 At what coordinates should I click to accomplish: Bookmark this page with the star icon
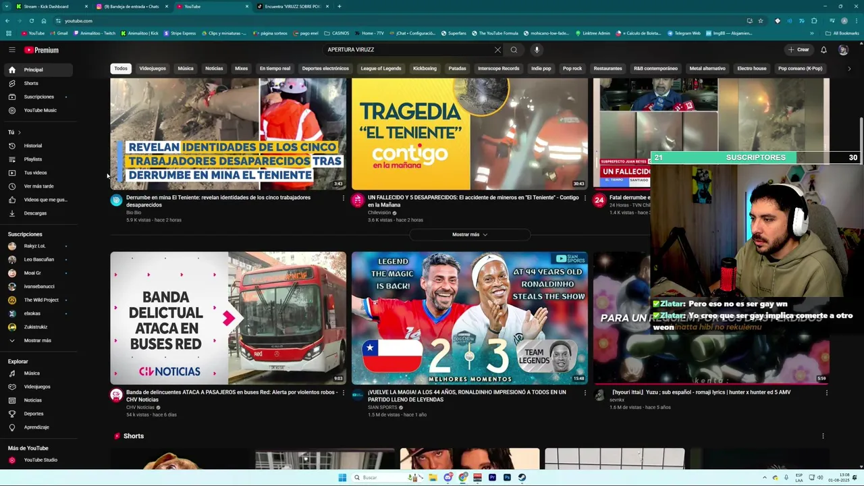point(761,21)
